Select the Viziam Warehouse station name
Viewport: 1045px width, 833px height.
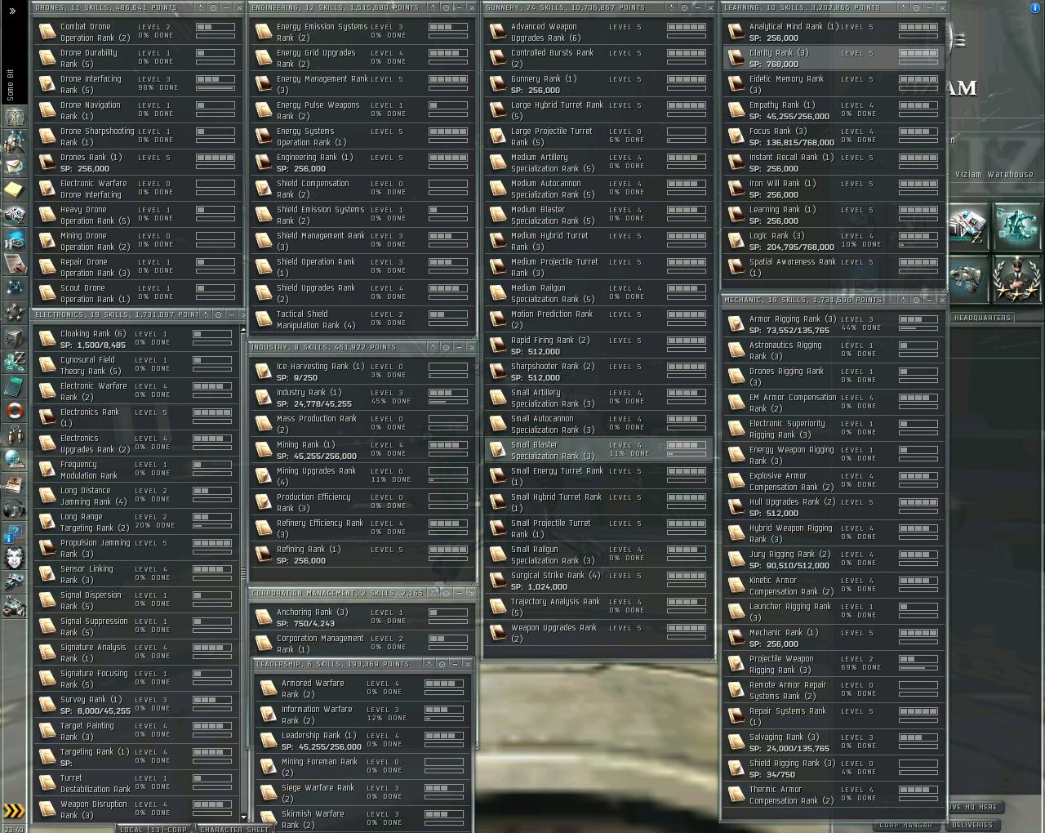[x=994, y=174]
